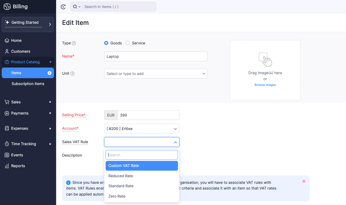Expand the Account dropdown showing 8200 Erlöse
This screenshot has width=346, height=205.
tap(142, 129)
